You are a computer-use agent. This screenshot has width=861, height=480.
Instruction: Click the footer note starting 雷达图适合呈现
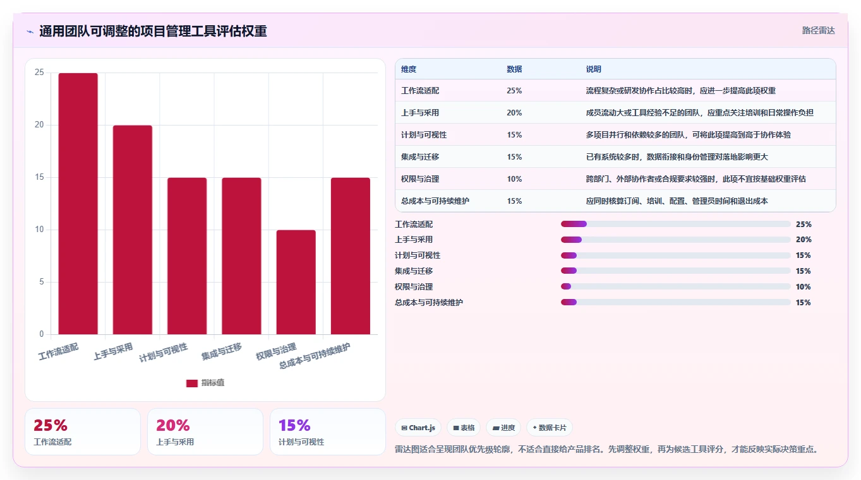pos(608,450)
